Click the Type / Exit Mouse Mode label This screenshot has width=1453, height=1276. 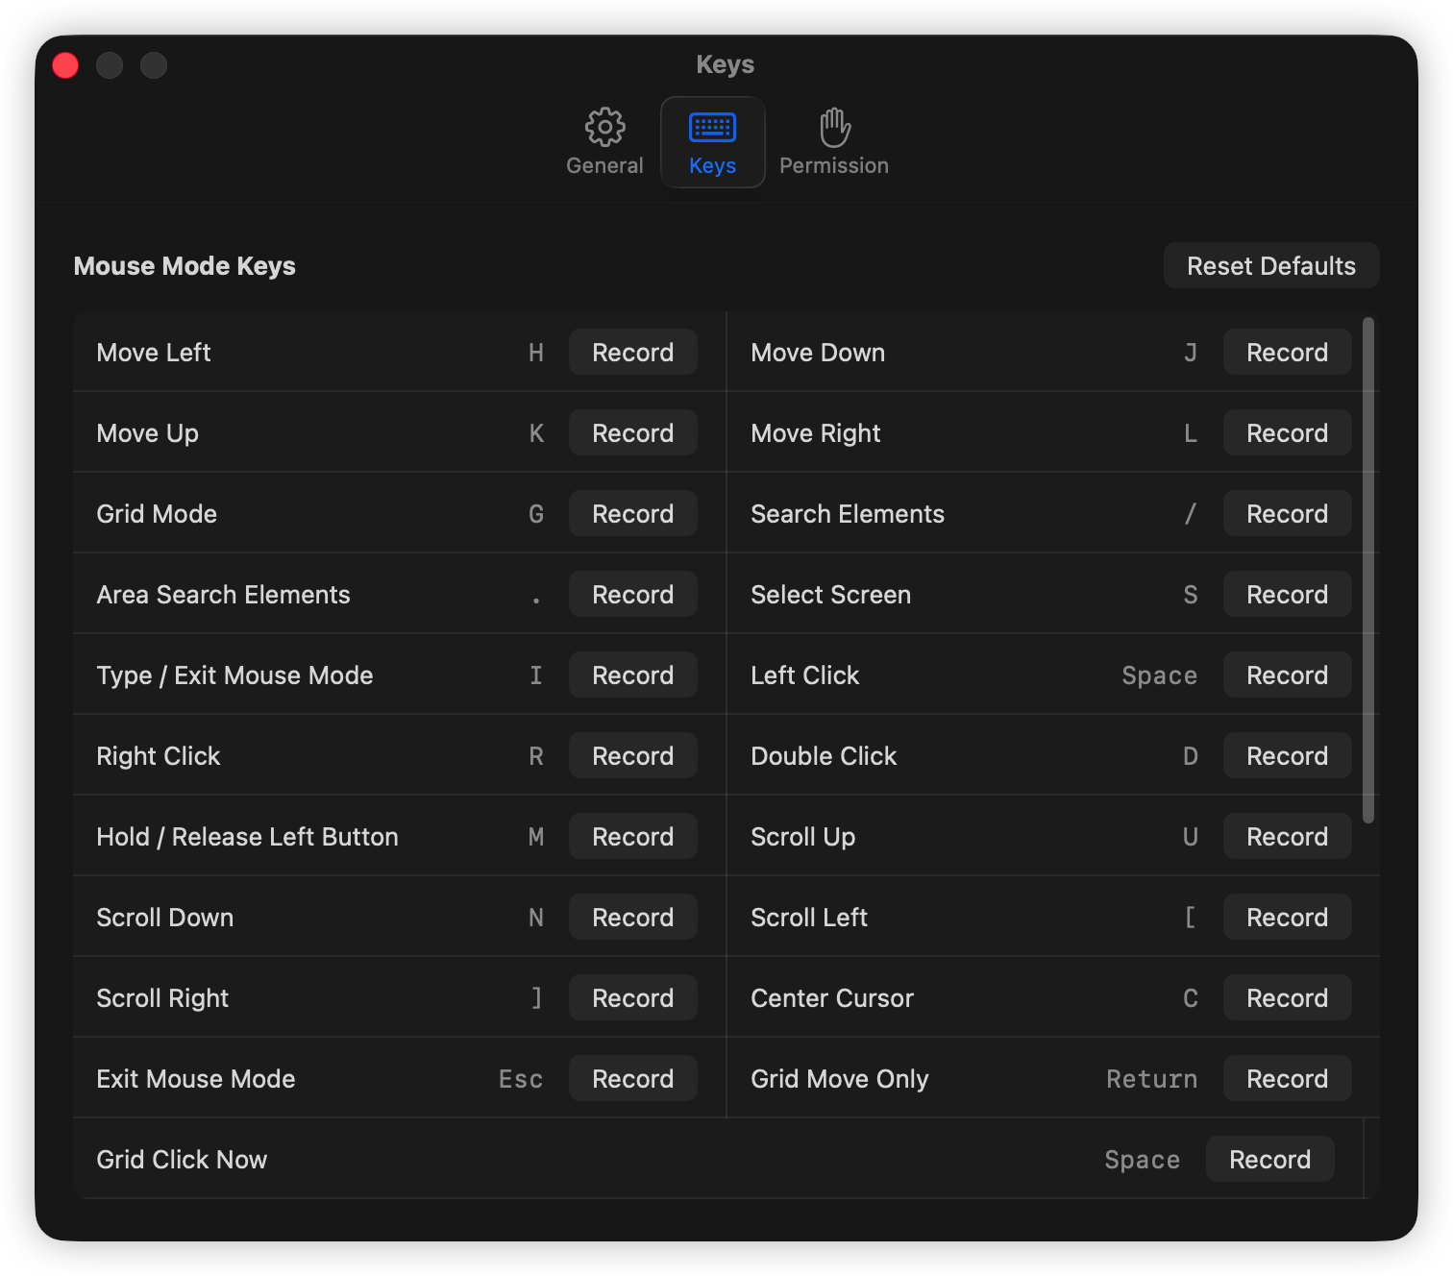tap(234, 675)
